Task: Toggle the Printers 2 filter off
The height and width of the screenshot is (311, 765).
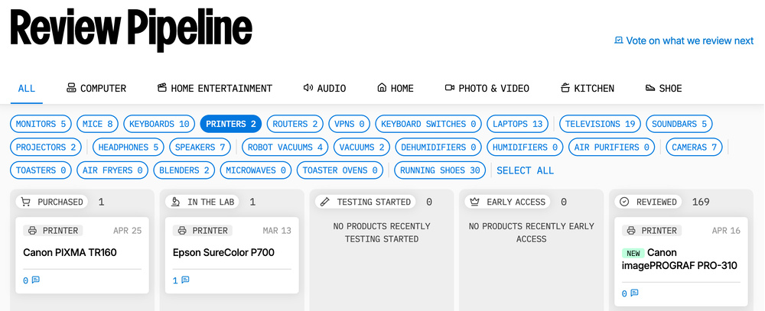Action: (x=231, y=124)
